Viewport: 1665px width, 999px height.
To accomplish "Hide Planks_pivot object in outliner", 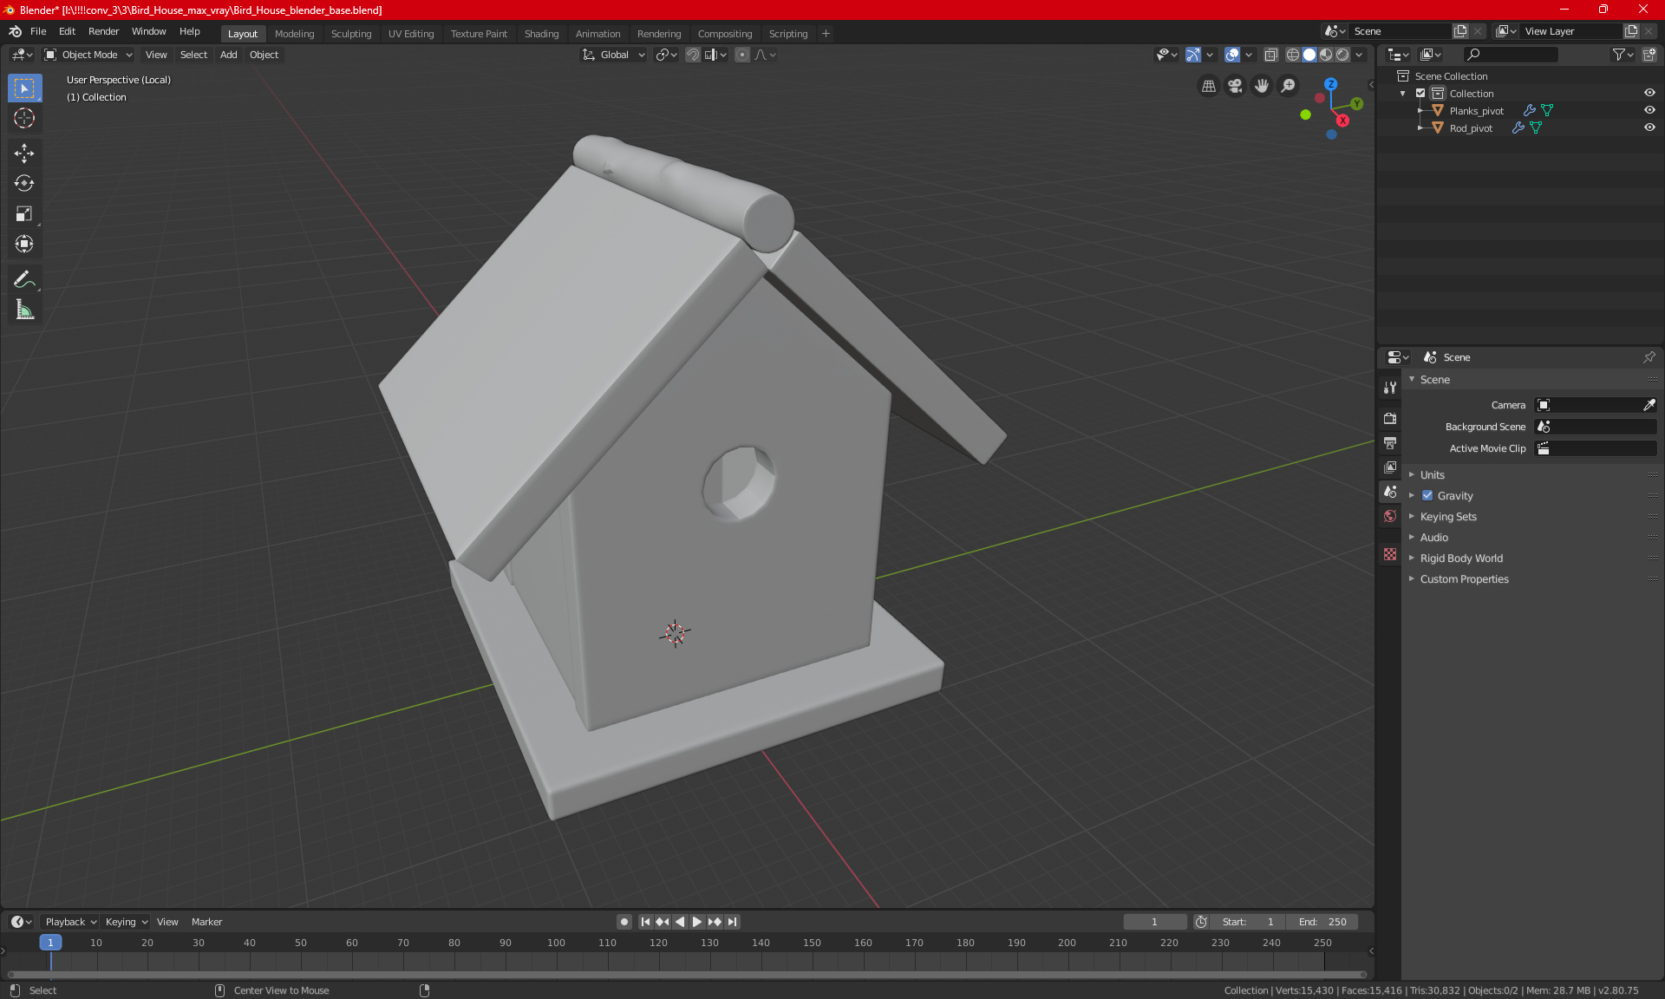I will point(1649,110).
